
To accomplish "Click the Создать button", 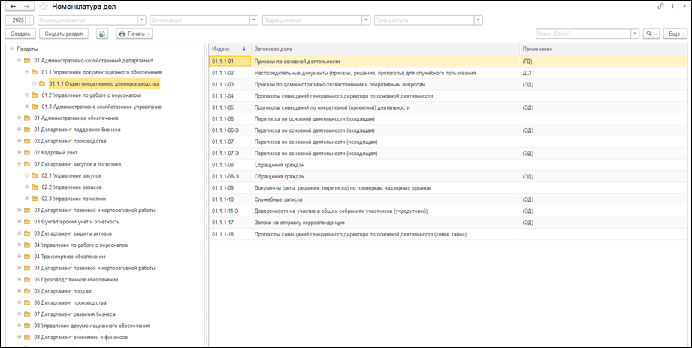I will [20, 34].
